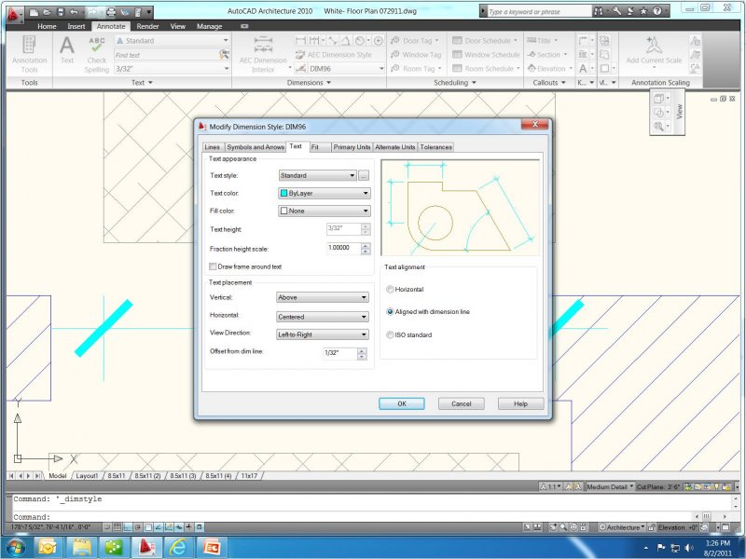Switch to the Lines tab
The height and width of the screenshot is (559, 746).
(x=213, y=147)
